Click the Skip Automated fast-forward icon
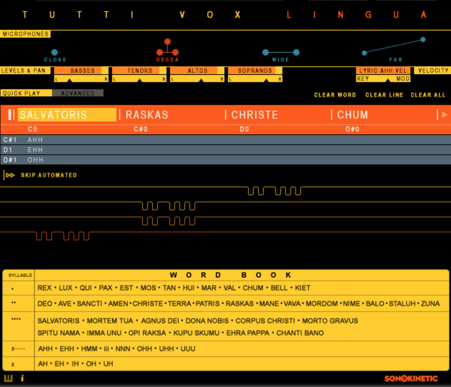 9,175
